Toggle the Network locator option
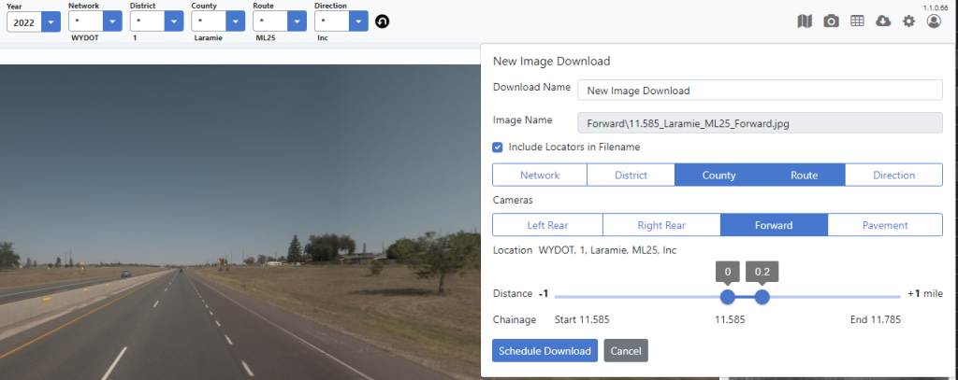 [x=540, y=176]
